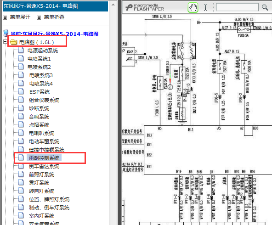Click the folder icon of 电路图 (1.6L)
This screenshot has height=225, width=272.
[x=13, y=42]
